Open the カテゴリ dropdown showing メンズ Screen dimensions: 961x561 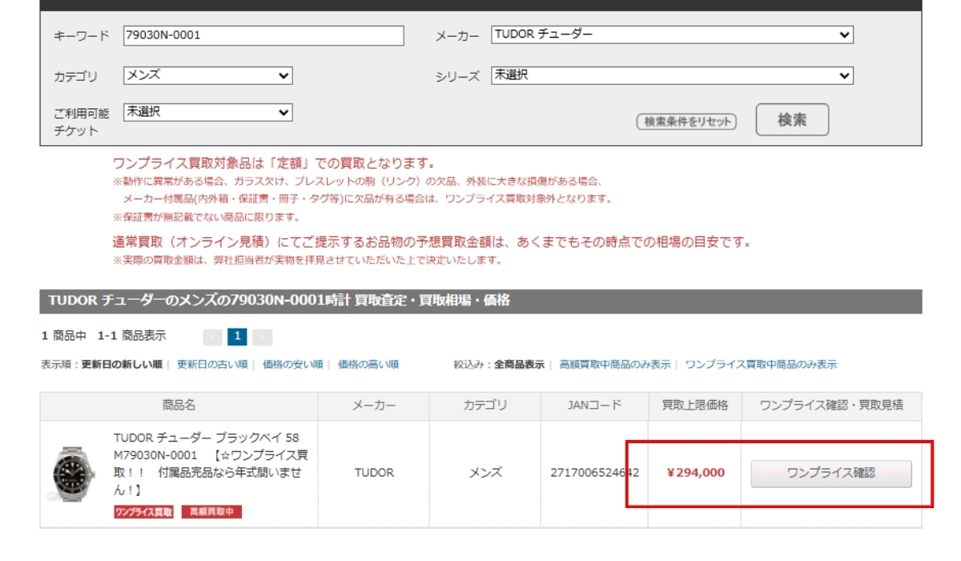[208, 76]
